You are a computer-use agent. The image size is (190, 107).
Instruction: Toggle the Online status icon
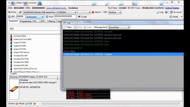17,104
